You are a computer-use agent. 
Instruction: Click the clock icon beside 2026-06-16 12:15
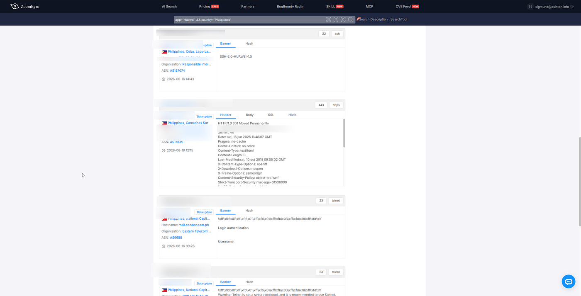(164, 150)
